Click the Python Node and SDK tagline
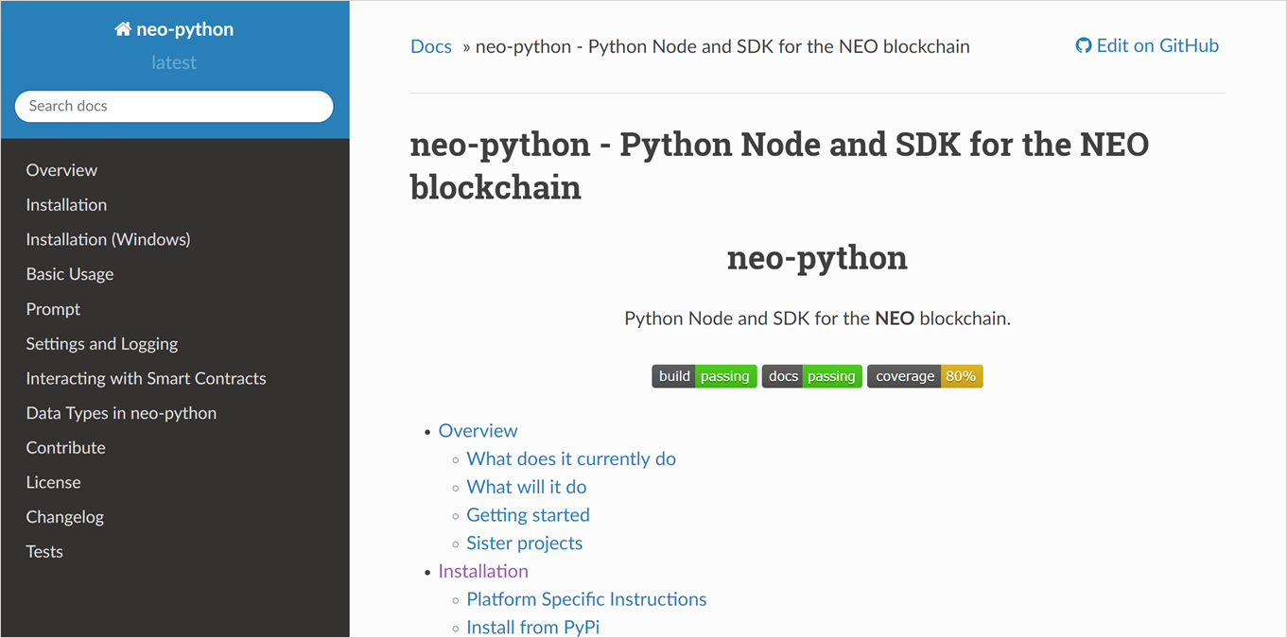This screenshot has height=638, width=1287. point(817,319)
